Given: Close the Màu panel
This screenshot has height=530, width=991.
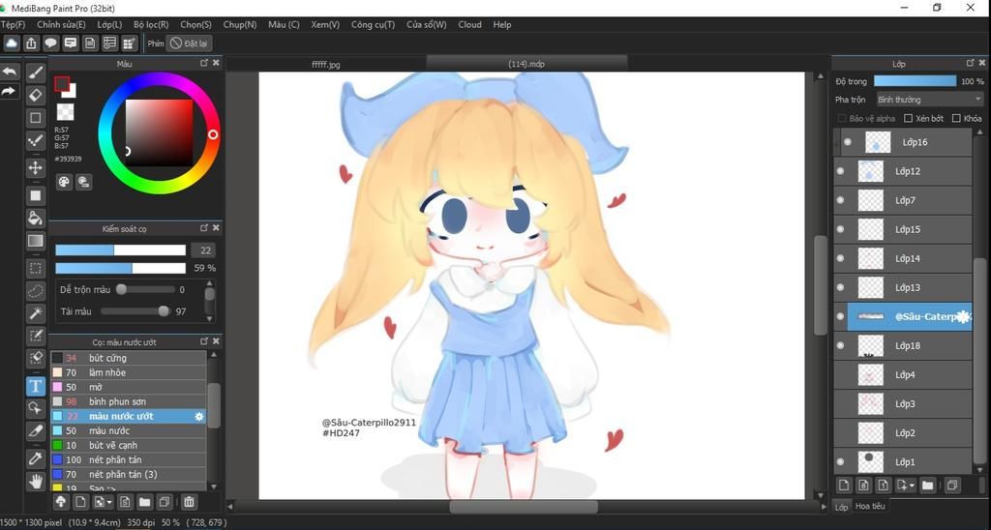Looking at the screenshot, I should [216, 63].
